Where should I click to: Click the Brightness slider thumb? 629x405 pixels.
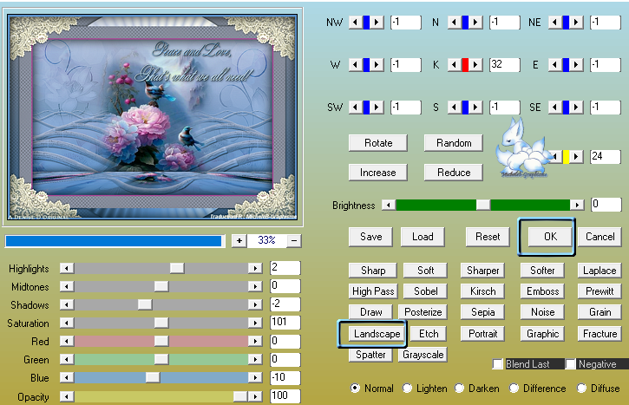click(x=483, y=206)
